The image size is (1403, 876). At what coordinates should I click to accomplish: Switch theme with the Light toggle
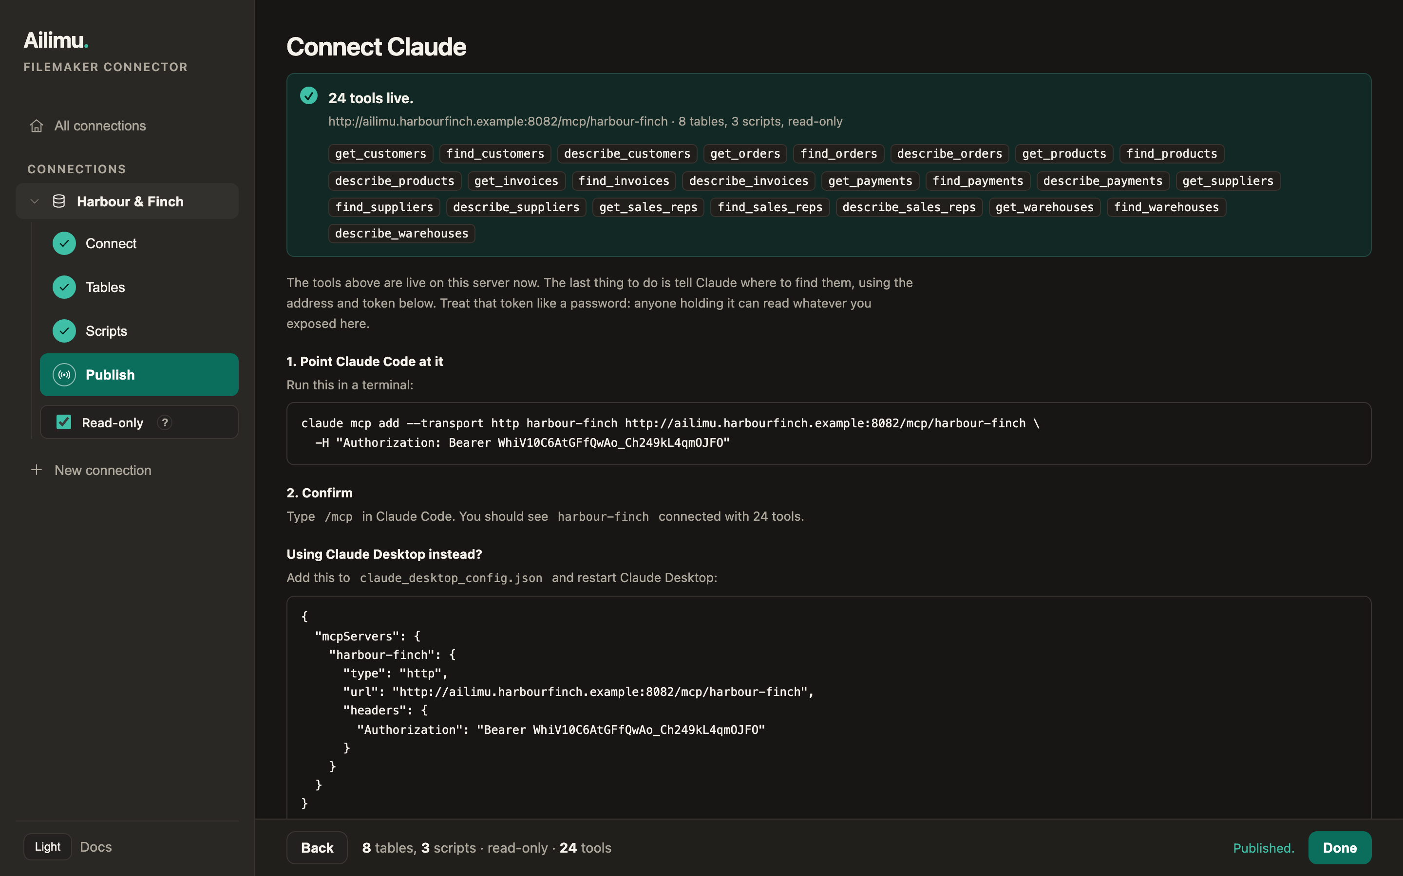pyautogui.click(x=48, y=846)
